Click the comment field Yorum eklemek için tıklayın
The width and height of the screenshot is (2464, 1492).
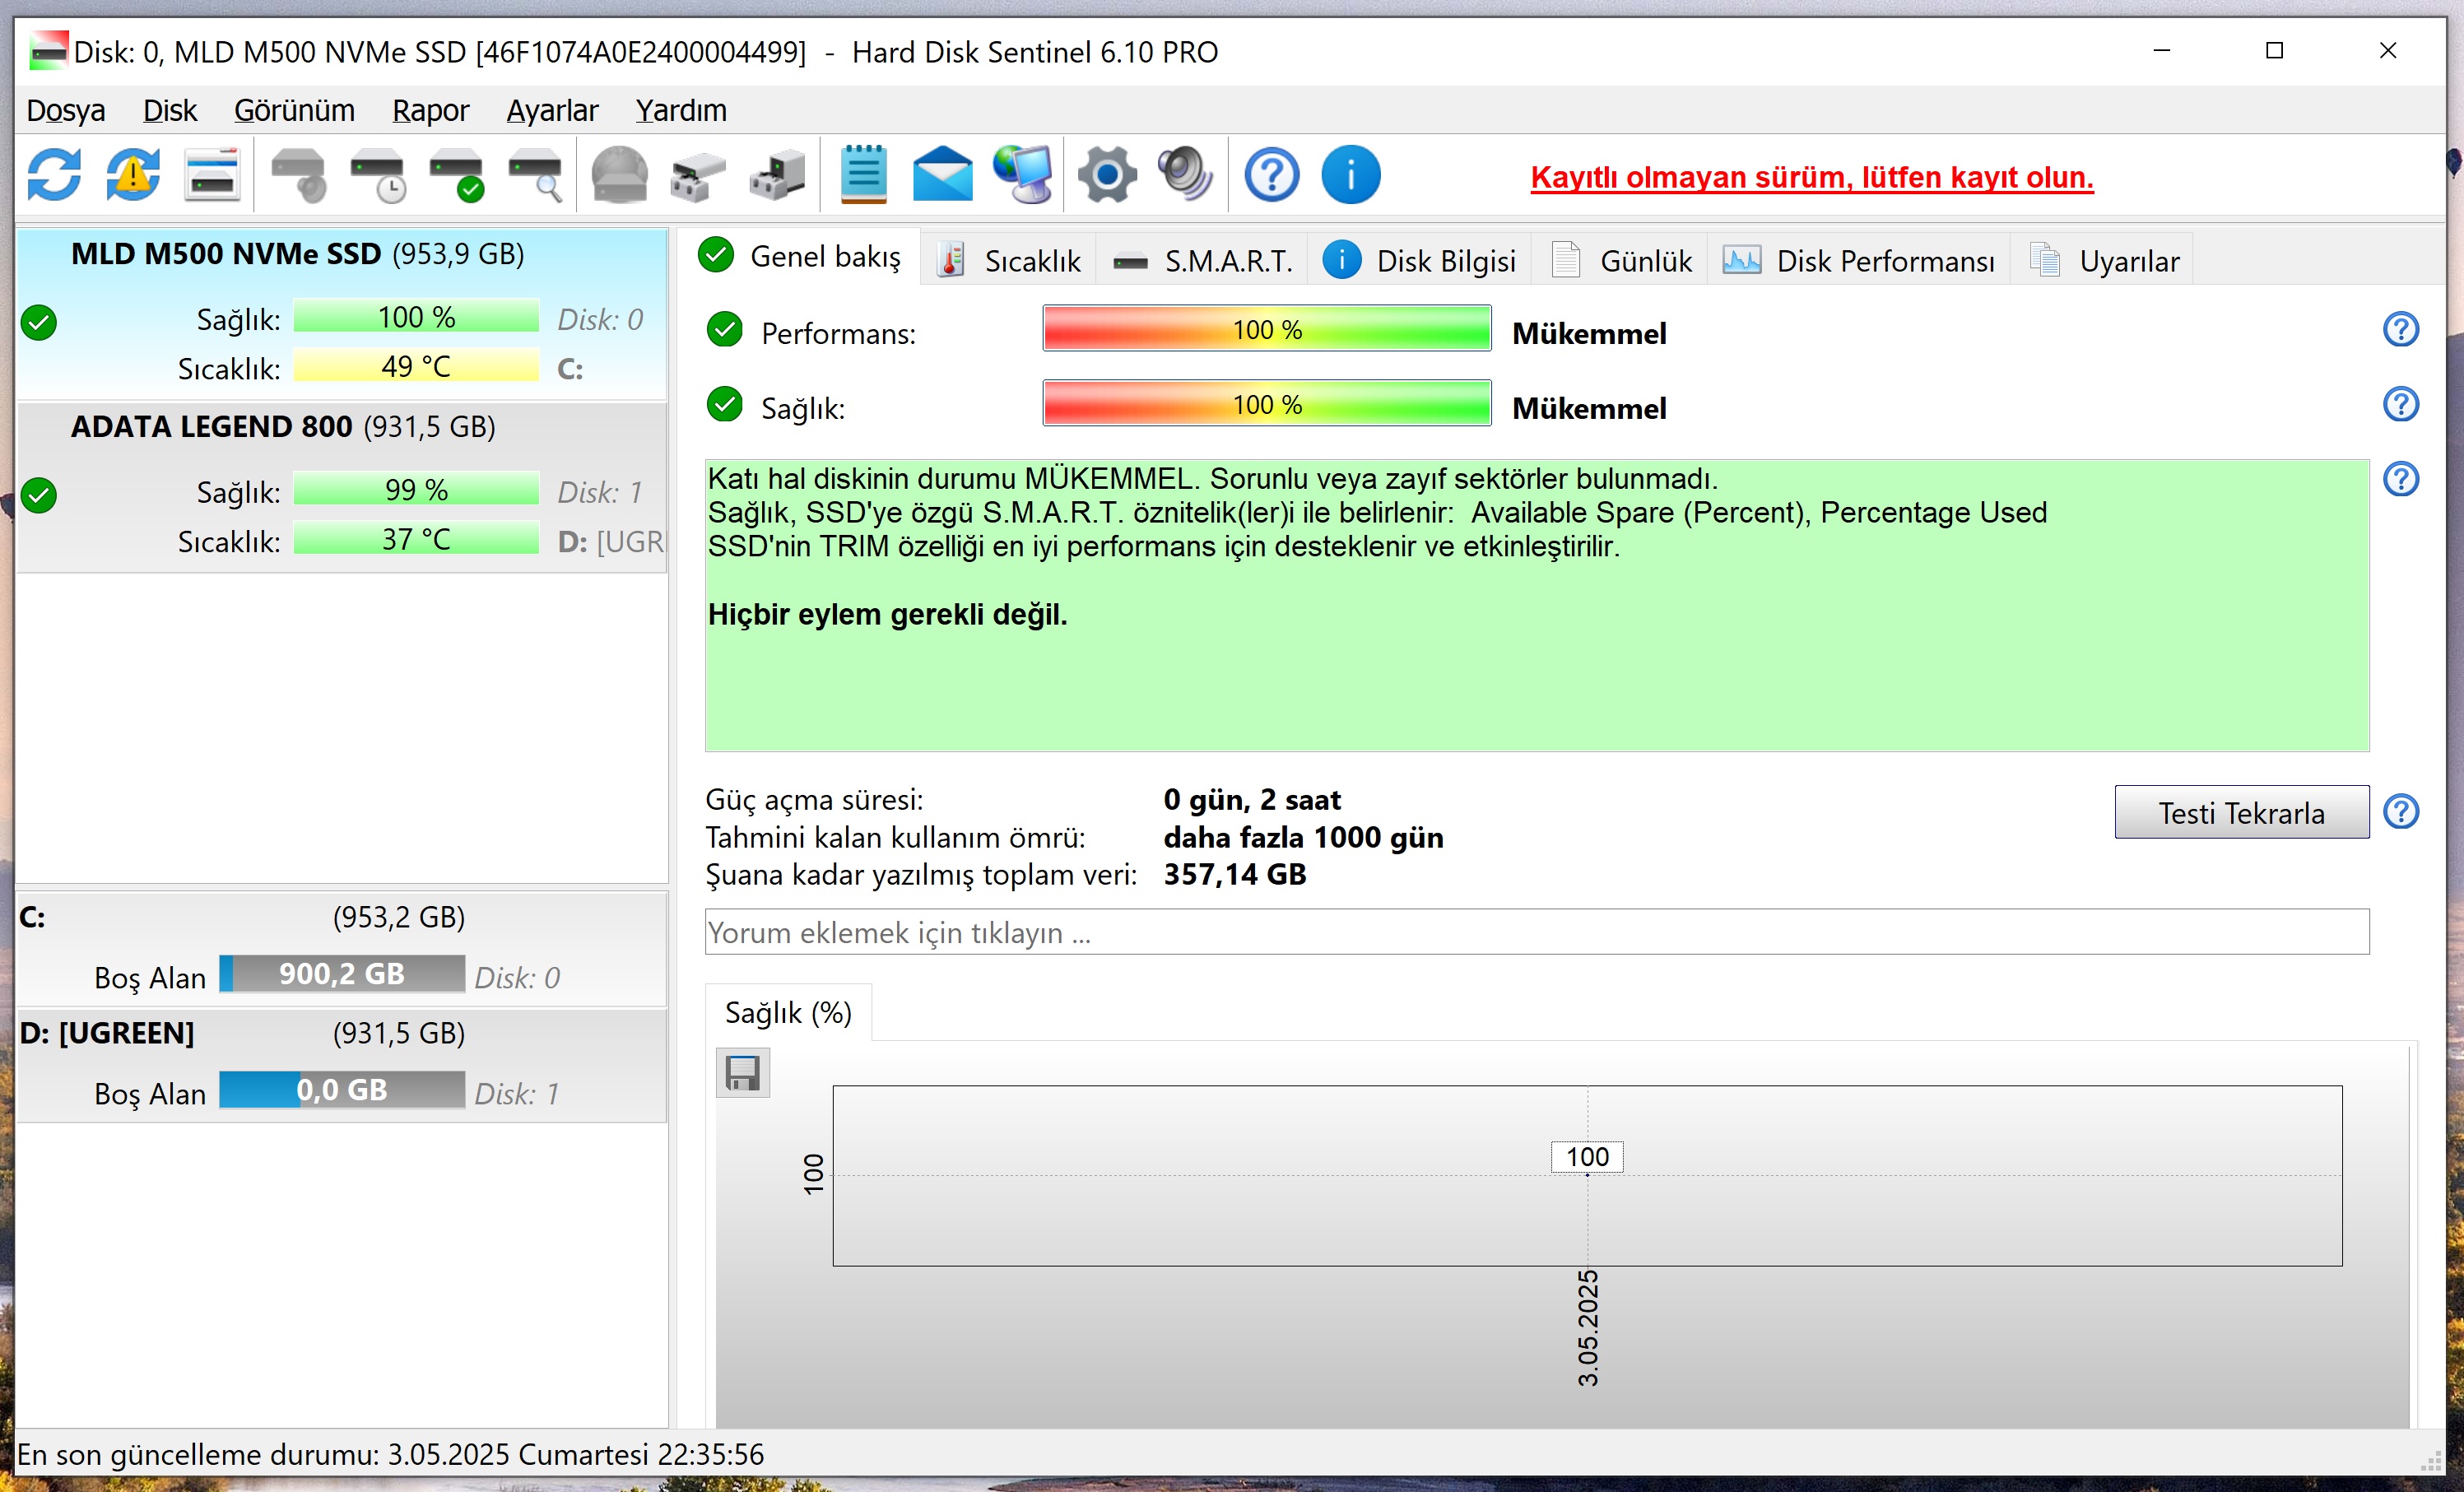point(1536,931)
